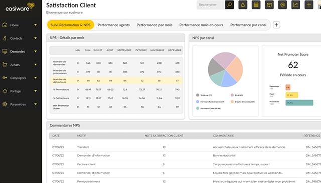Expand the Paramètres menu arrow
Image resolution: width=321 pixels, height=183 pixels.
coord(36,104)
